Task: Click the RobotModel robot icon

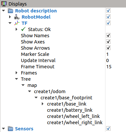Action: [17, 17]
